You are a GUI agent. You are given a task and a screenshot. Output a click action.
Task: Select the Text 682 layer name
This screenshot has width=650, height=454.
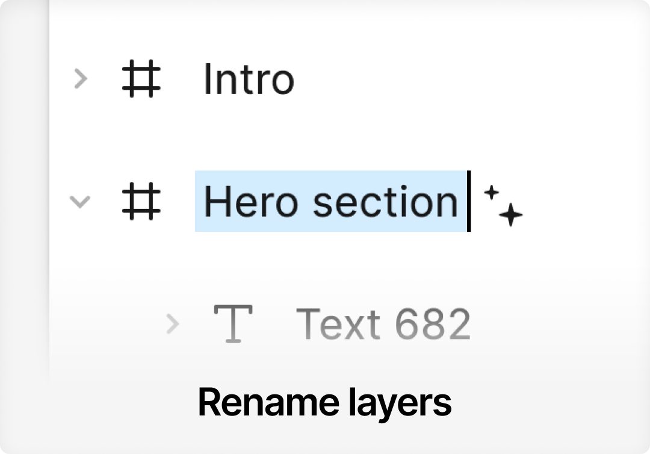pyautogui.click(x=383, y=324)
